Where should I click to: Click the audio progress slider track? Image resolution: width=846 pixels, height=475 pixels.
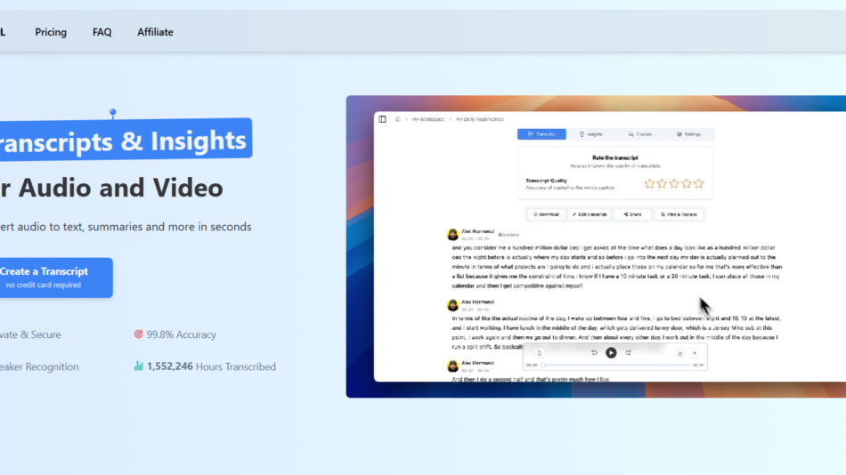tap(614, 365)
